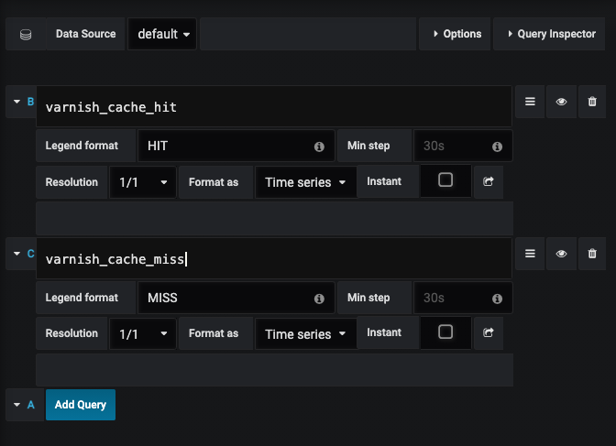The width and height of the screenshot is (616, 446).
Task: Click the HIT legend format field
Action: pos(236,146)
